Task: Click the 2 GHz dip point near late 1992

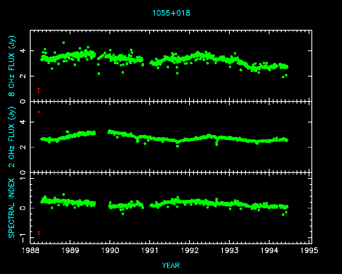Action: click(x=217, y=144)
